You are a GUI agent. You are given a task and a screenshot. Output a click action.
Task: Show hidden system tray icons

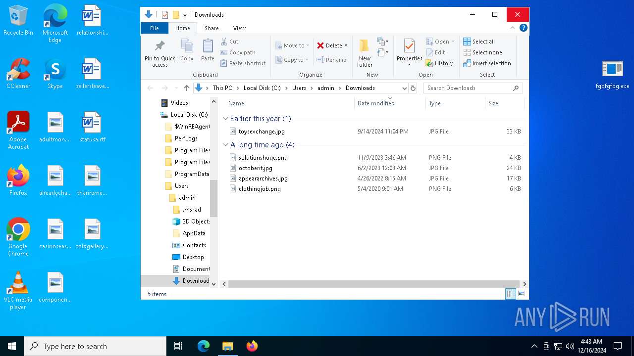[x=534, y=346]
